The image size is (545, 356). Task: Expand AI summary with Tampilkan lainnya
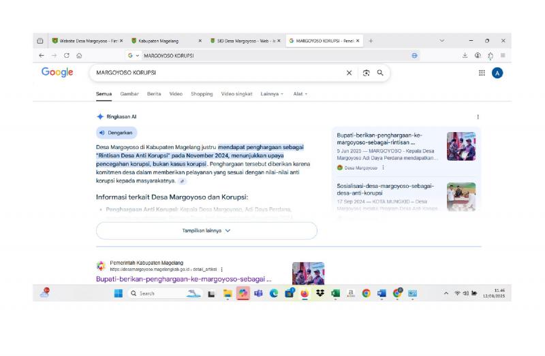point(206,231)
